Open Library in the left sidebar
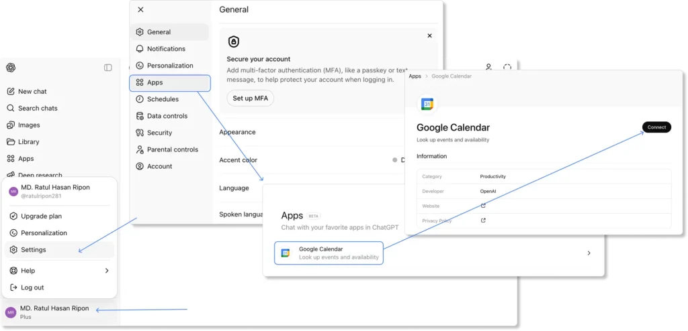 pos(24,142)
